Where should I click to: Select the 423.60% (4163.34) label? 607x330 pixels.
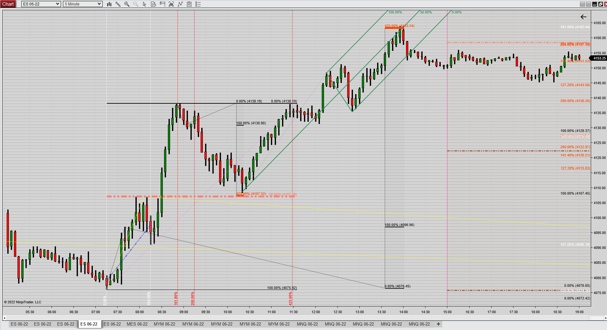tap(399, 26)
